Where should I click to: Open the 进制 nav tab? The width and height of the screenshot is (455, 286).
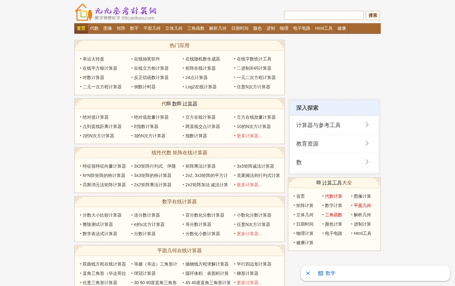click(x=271, y=28)
